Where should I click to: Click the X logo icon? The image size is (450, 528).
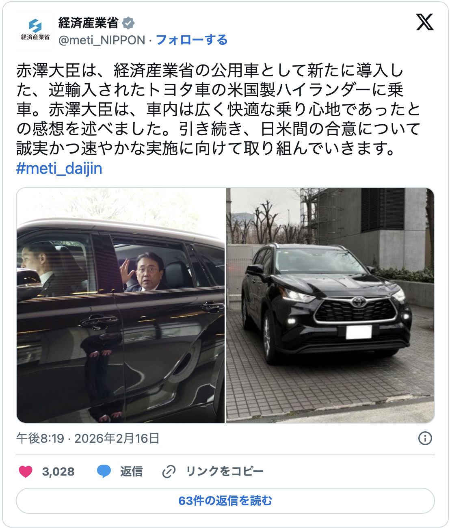coord(425,22)
